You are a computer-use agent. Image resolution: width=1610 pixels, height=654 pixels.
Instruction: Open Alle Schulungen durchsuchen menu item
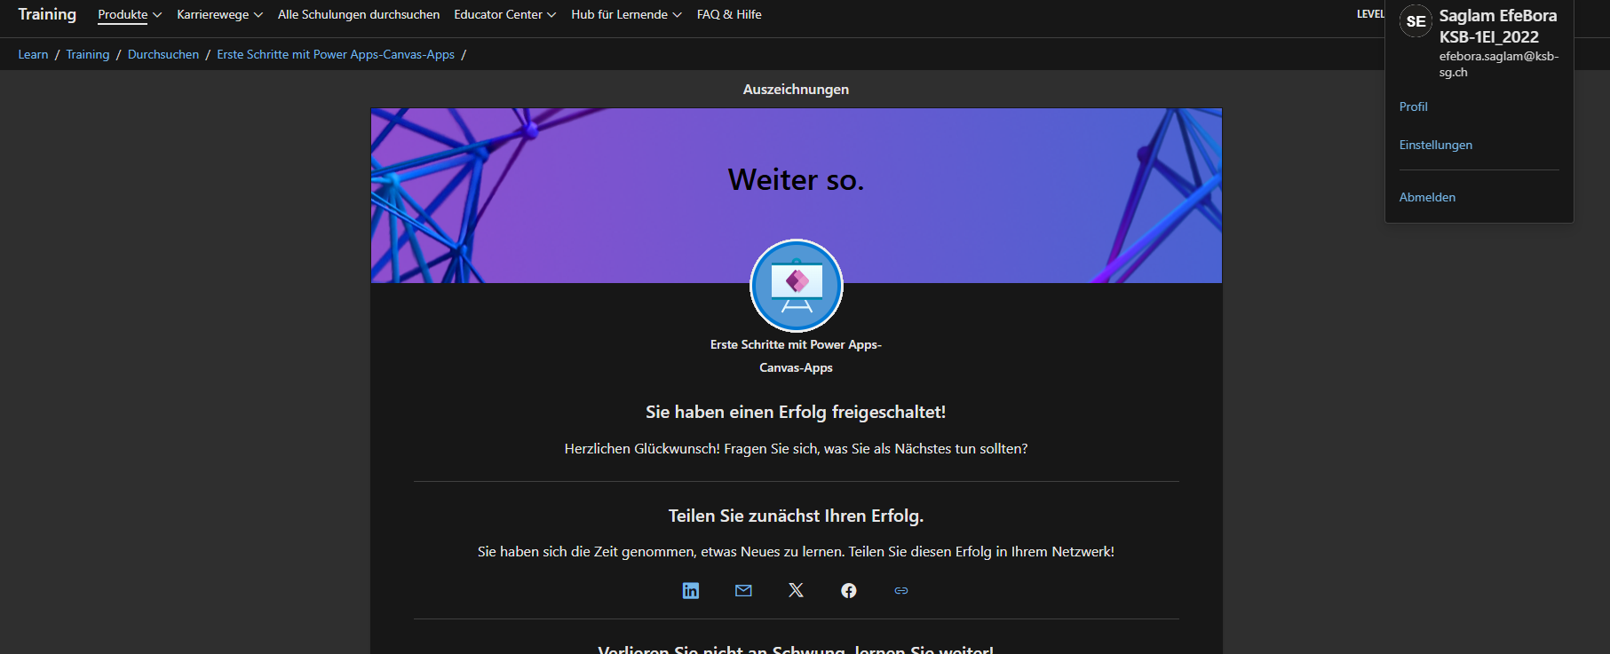[x=358, y=15]
